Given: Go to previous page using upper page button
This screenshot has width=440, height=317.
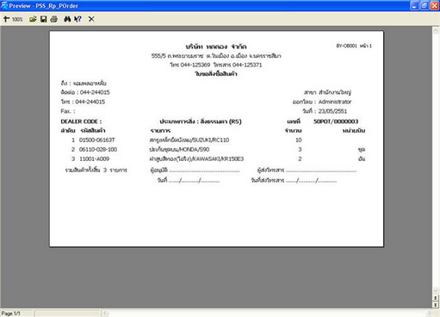Looking at the screenshot, I should [x=436, y=298].
